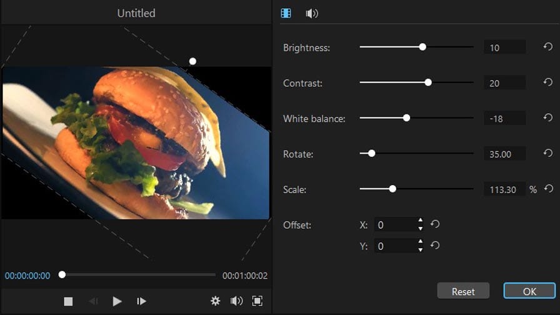Switch to the Audio settings tab

tap(312, 14)
